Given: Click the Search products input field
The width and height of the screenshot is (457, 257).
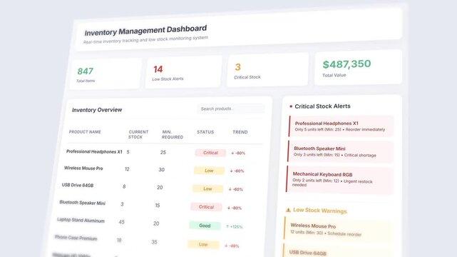Looking at the screenshot, I should pos(230,109).
